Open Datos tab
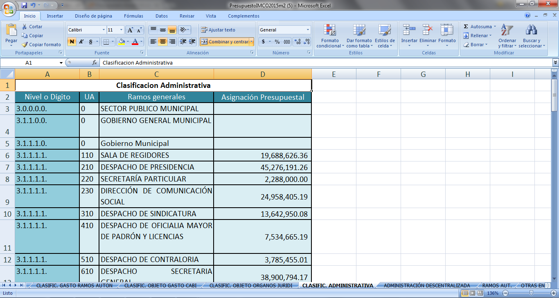Screen dimensions: 559x298 162,16
